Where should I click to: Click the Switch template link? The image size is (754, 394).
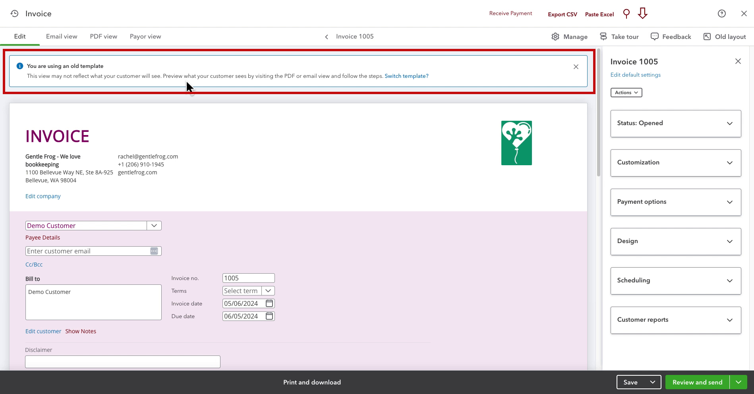(x=406, y=76)
